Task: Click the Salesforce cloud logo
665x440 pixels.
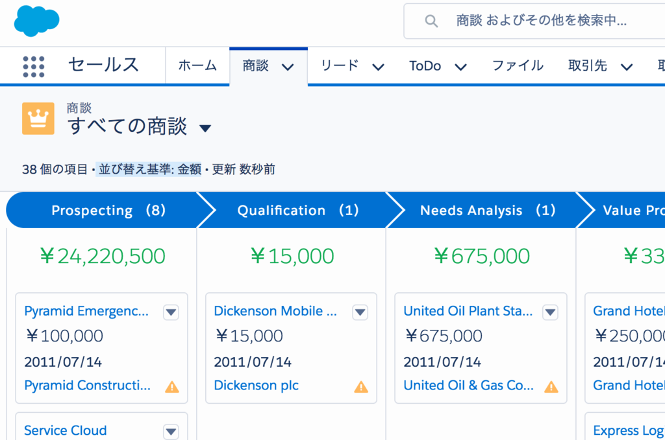Action: [36, 21]
